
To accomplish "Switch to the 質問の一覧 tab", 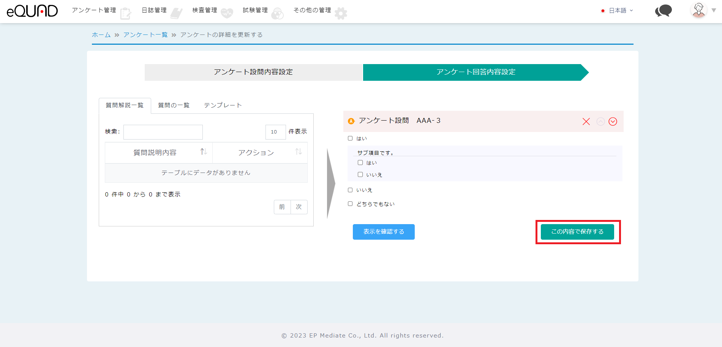I will tap(174, 105).
